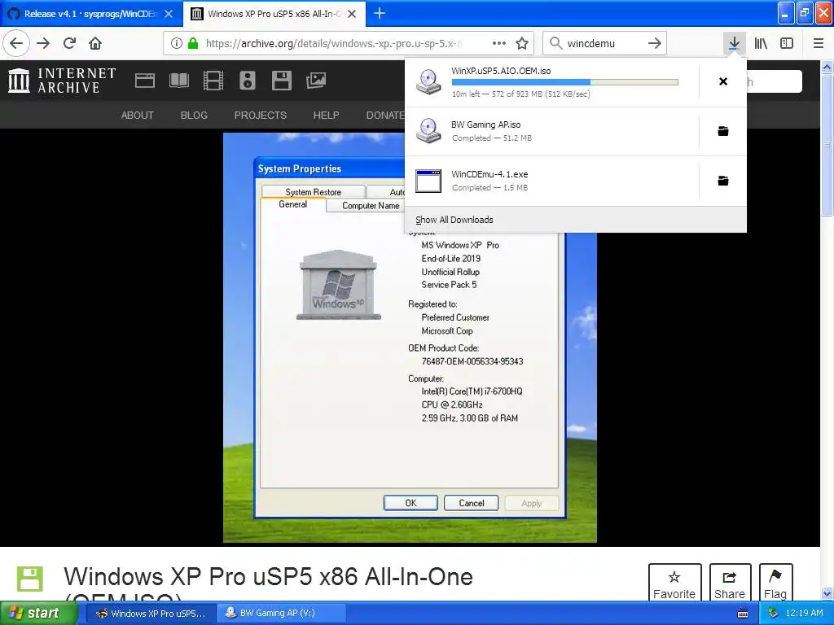Viewport: 834px width, 625px height.
Task: Click the System Properties screenshot image
Action: pyautogui.click(x=410, y=338)
